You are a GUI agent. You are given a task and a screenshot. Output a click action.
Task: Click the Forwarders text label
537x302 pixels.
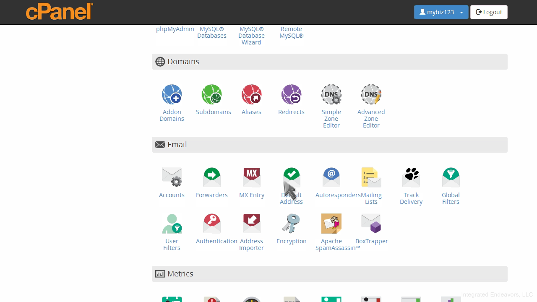coord(211,195)
